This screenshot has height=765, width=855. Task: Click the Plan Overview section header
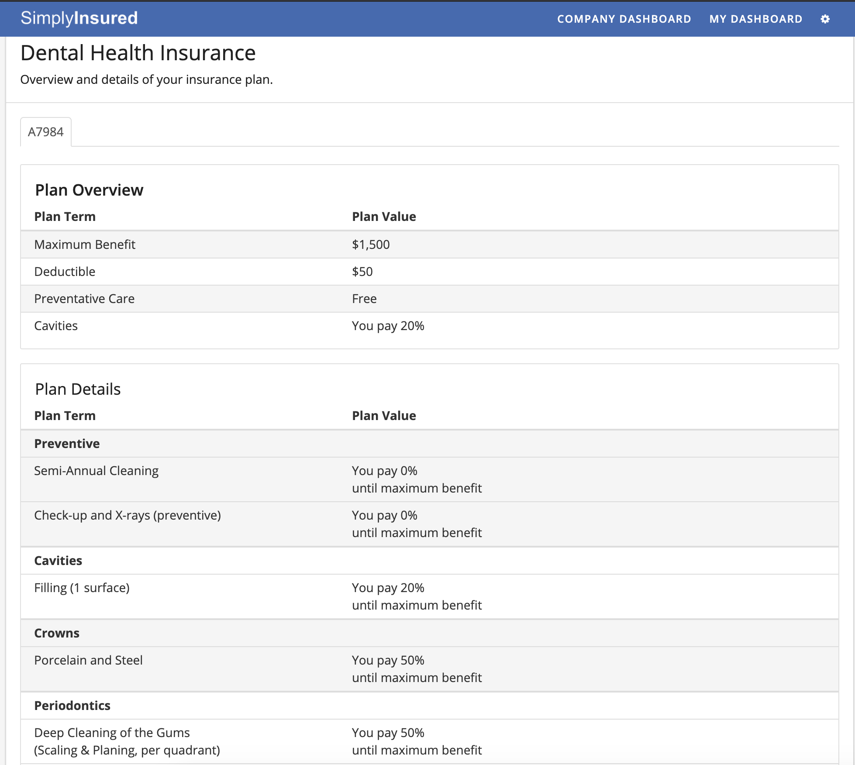90,190
